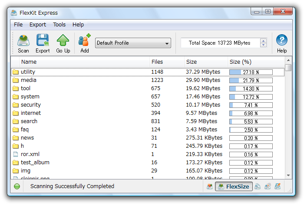
Task: Click the second status bar icon right of FlexSize
Action: [268, 186]
